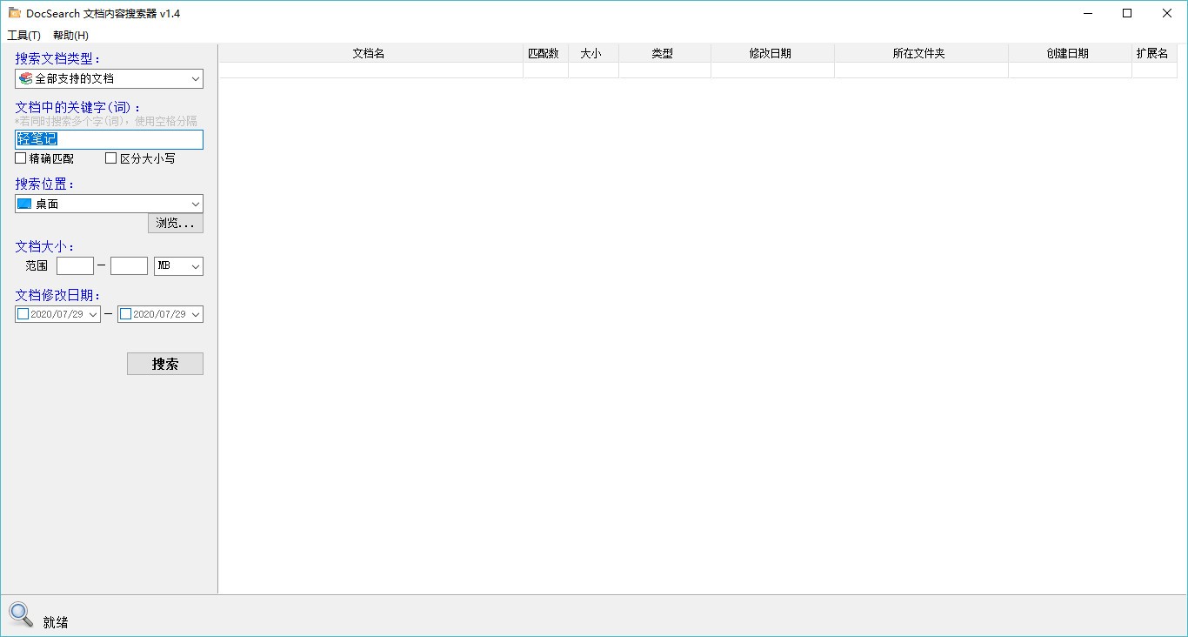Sort by the 修改日期 column header
Image resolution: width=1188 pixels, height=637 pixels.
772,53
